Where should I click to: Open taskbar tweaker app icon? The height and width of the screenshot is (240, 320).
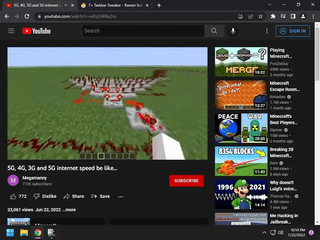click(52, 232)
